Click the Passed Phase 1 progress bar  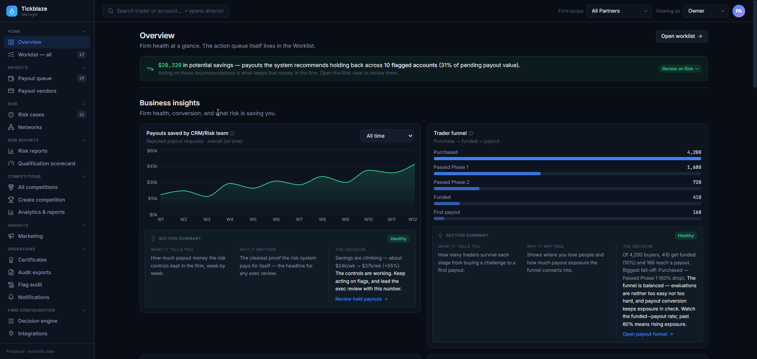pos(568,174)
